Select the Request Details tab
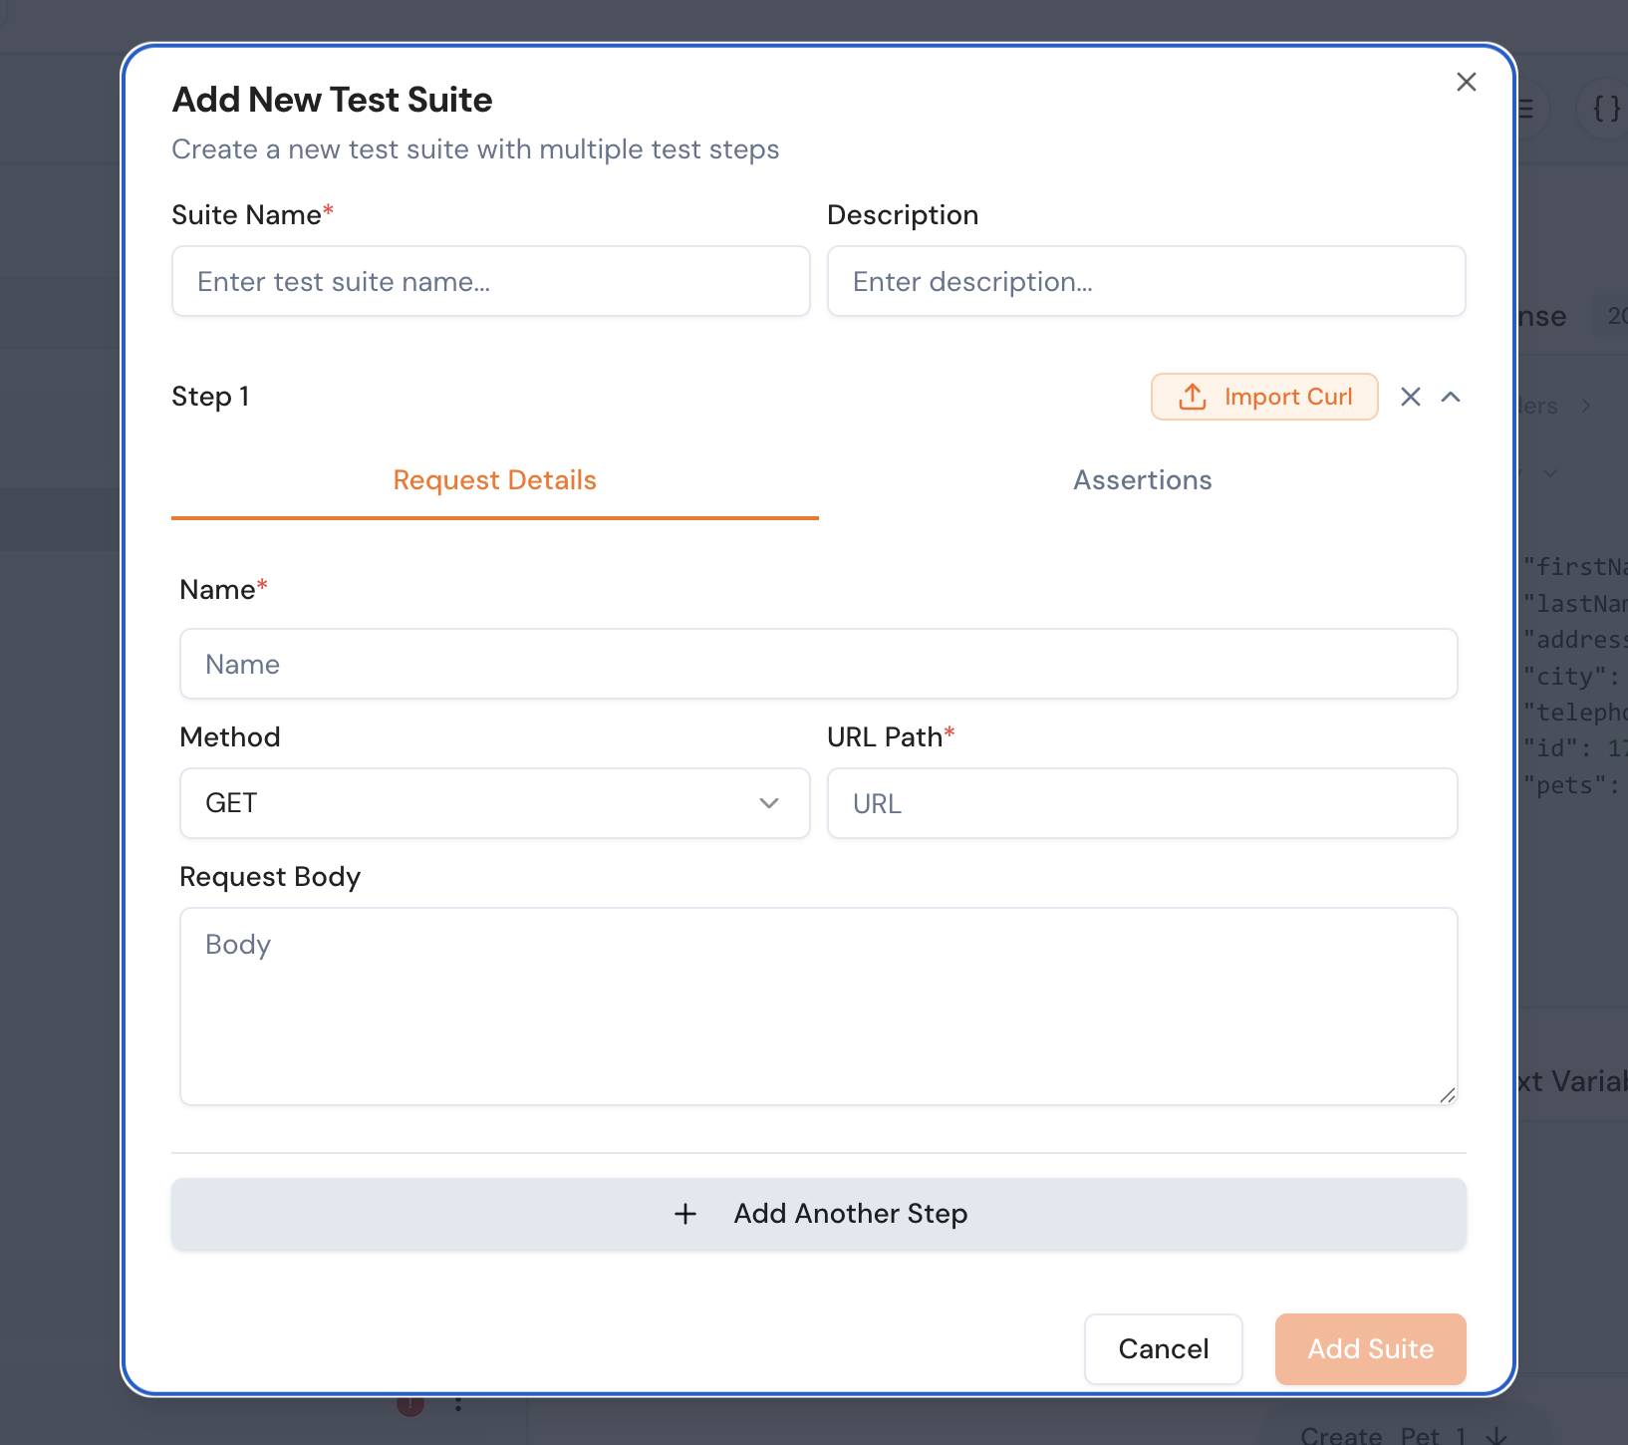The image size is (1628, 1445). (494, 480)
